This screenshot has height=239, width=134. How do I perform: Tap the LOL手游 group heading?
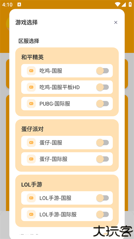tap(32, 184)
